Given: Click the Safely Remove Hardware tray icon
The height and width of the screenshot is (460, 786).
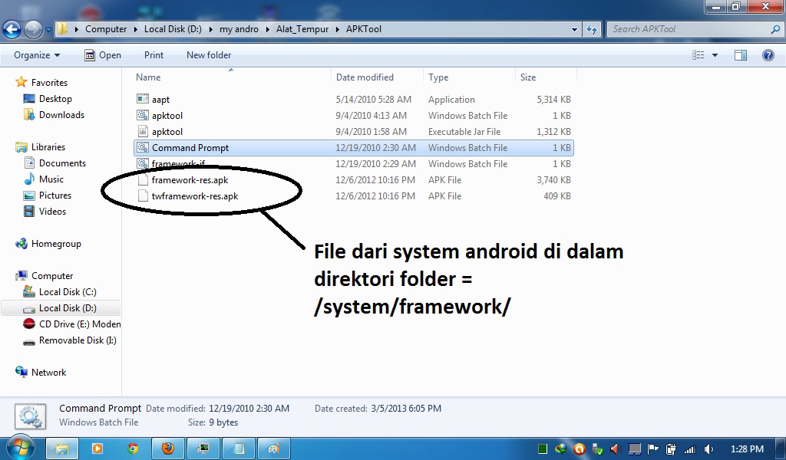Looking at the screenshot, I should 598,449.
